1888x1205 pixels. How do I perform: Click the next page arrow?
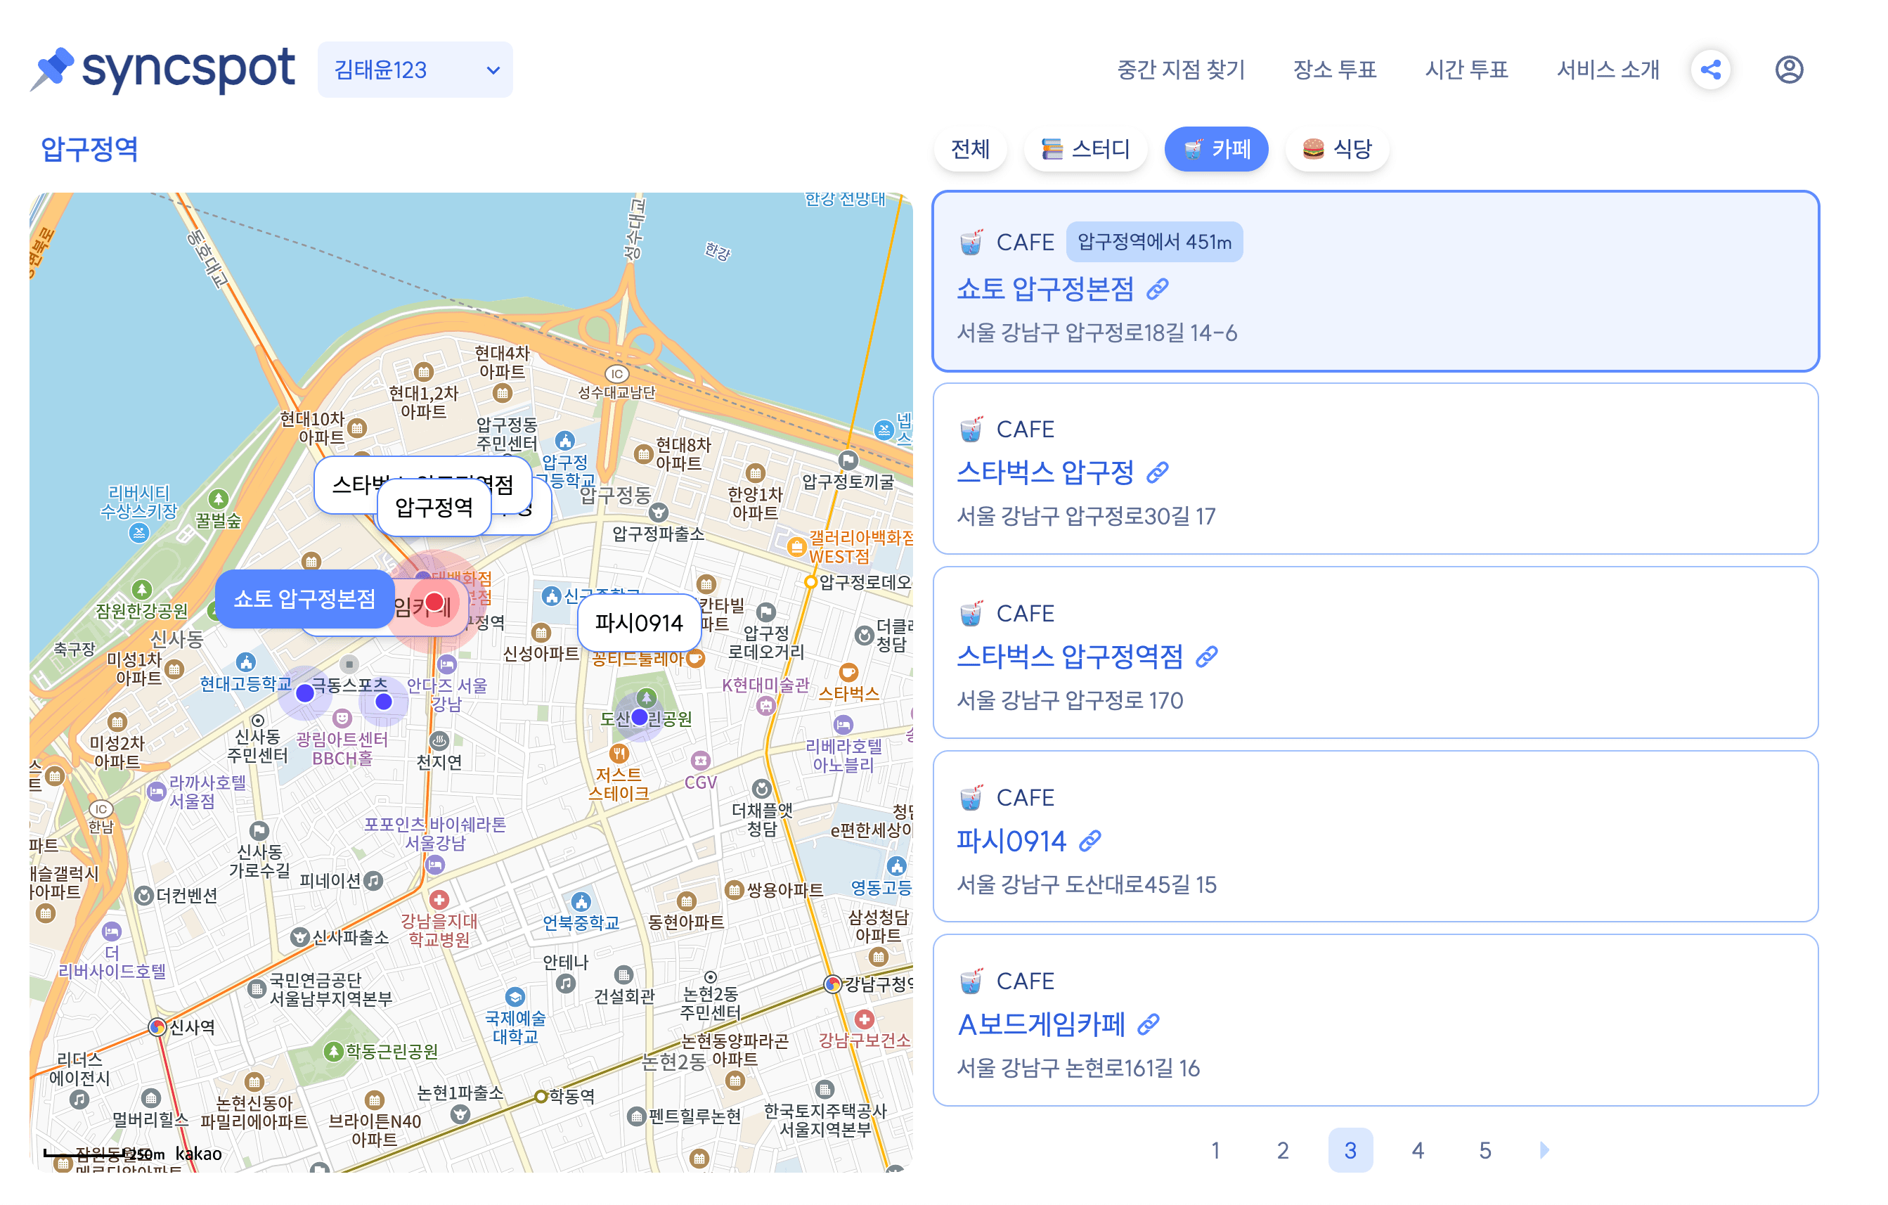(x=1544, y=1150)
